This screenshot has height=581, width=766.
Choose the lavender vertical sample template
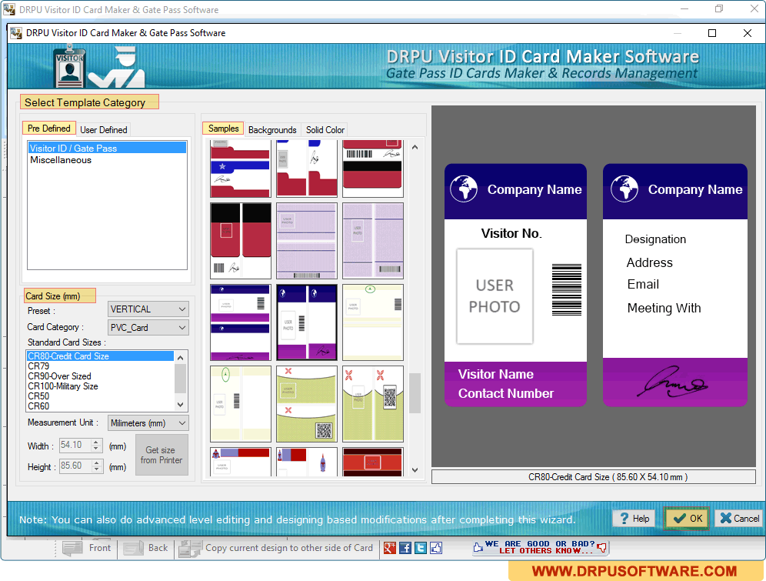pos(373,241)
